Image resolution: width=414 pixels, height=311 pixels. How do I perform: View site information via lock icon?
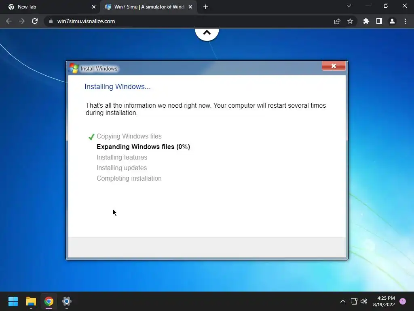51,21
